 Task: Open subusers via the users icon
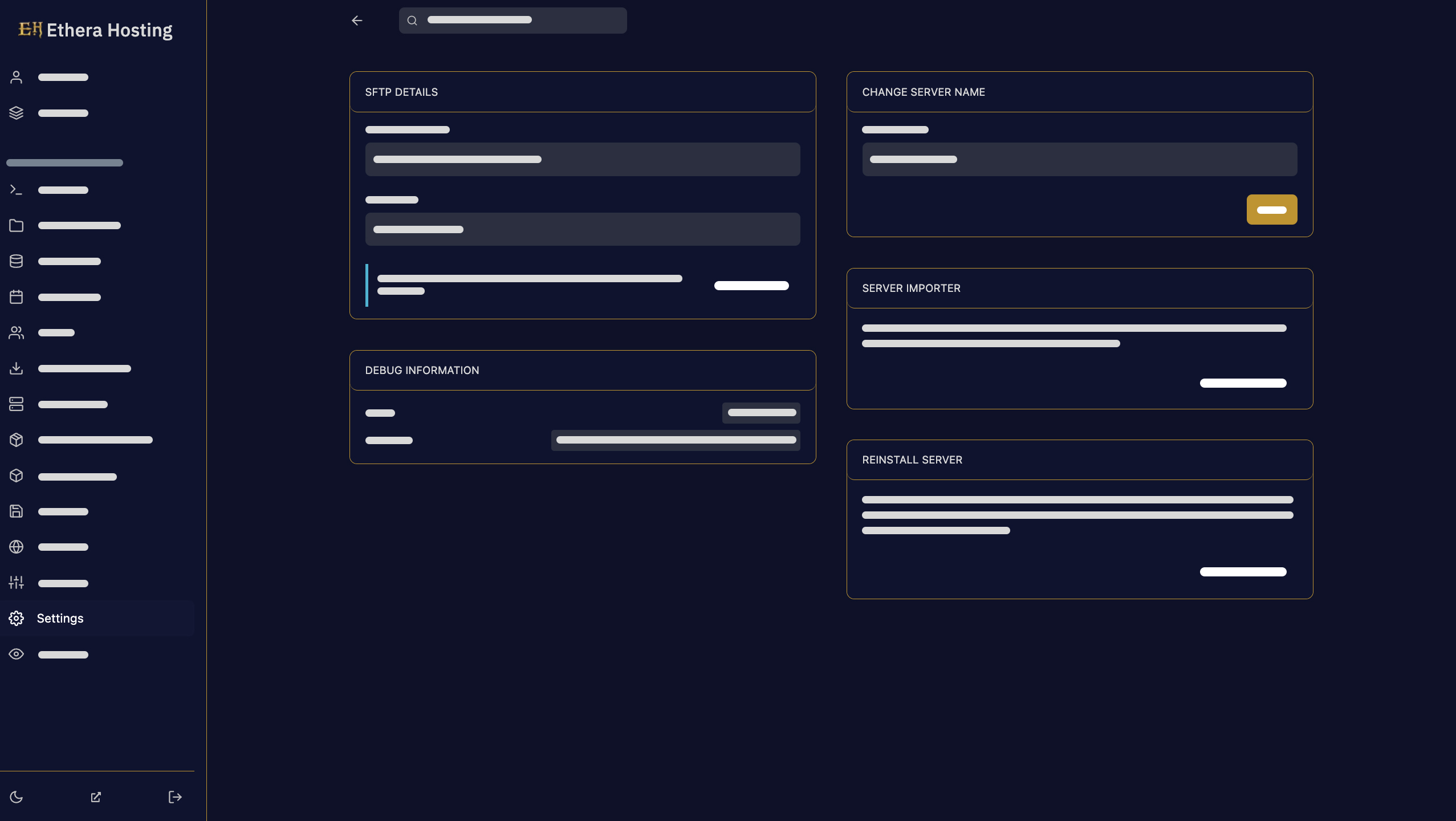tap(16, 332)
